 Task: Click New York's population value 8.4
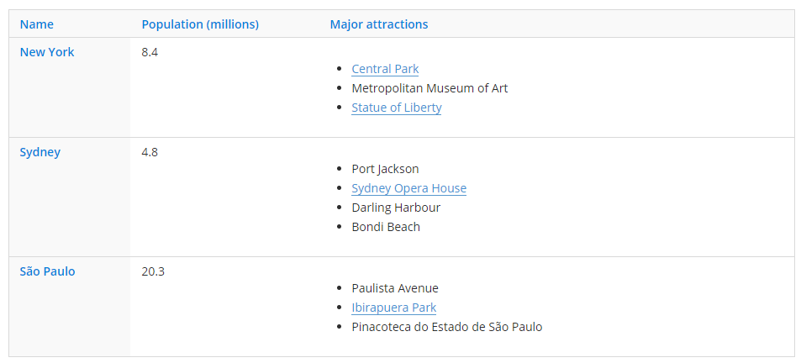(x=150, y=52)
